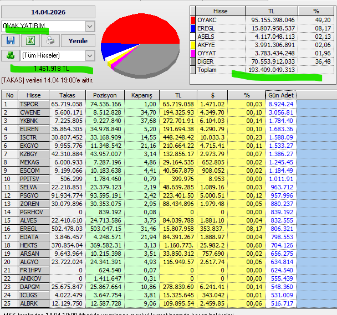Sort by the No column header
Screen dimensions: 337x315
9,95
